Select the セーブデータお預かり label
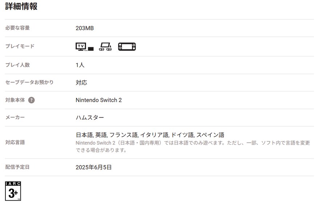Viewport: 327px width, 204px height. (x=29, y=82)
